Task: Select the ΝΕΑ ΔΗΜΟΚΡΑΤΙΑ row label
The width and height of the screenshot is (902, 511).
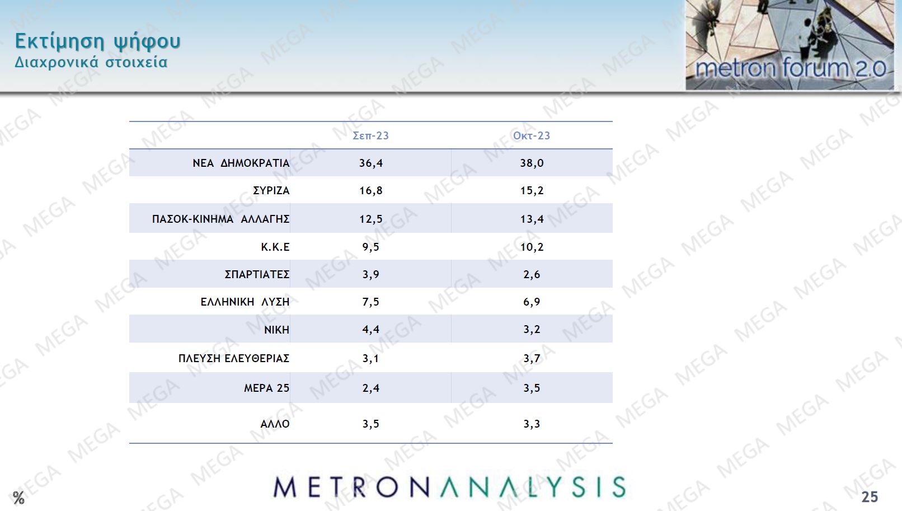Action: coord(241,163)
